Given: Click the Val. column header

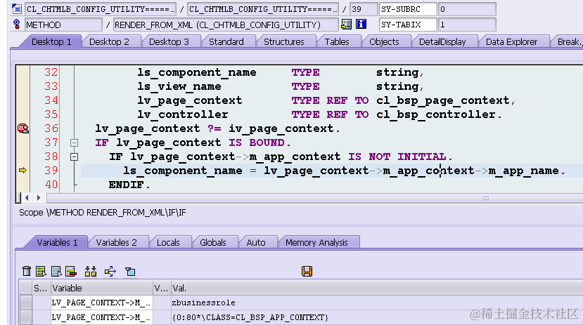Looking at the screenshot, I should coord(377,288).
